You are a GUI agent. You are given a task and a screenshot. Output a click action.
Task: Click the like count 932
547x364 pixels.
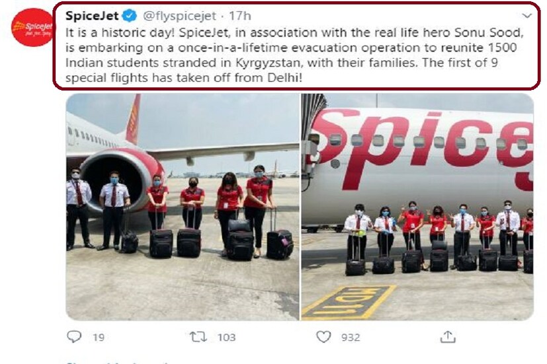click(x=351, y=338)
